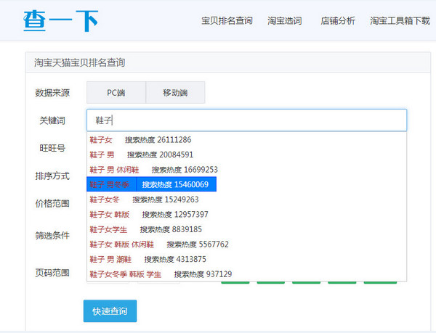Pick highlighted suggestion 鞋子 男冬季

coord(152,184)
